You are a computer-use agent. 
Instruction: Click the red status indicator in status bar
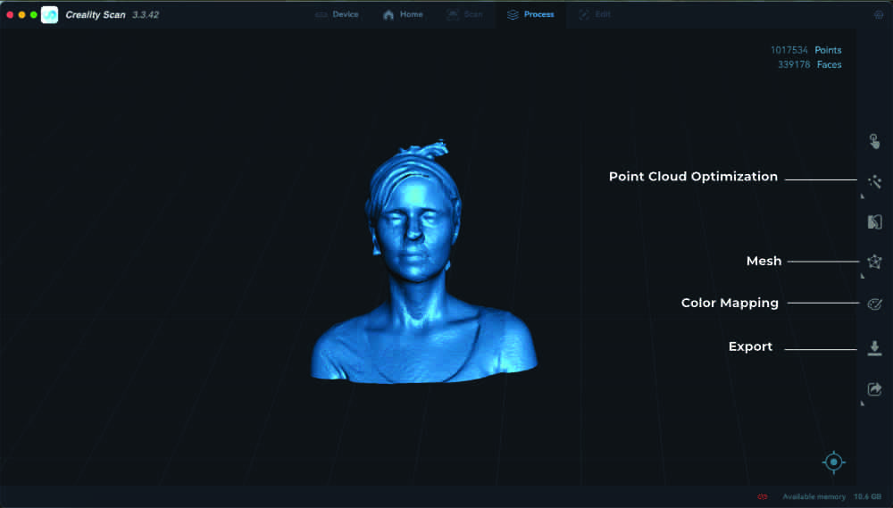[x=763, y=496]
